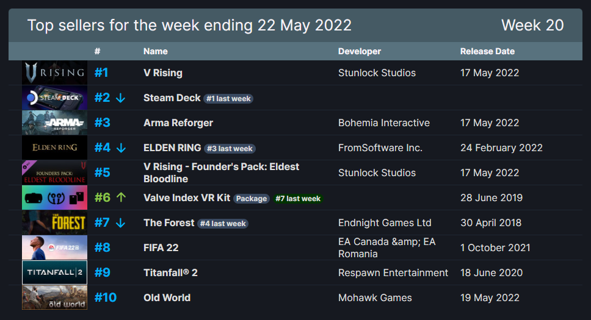Click the Package badge on Valve Index
Screen dimensions: 591x320
point(251,199)
